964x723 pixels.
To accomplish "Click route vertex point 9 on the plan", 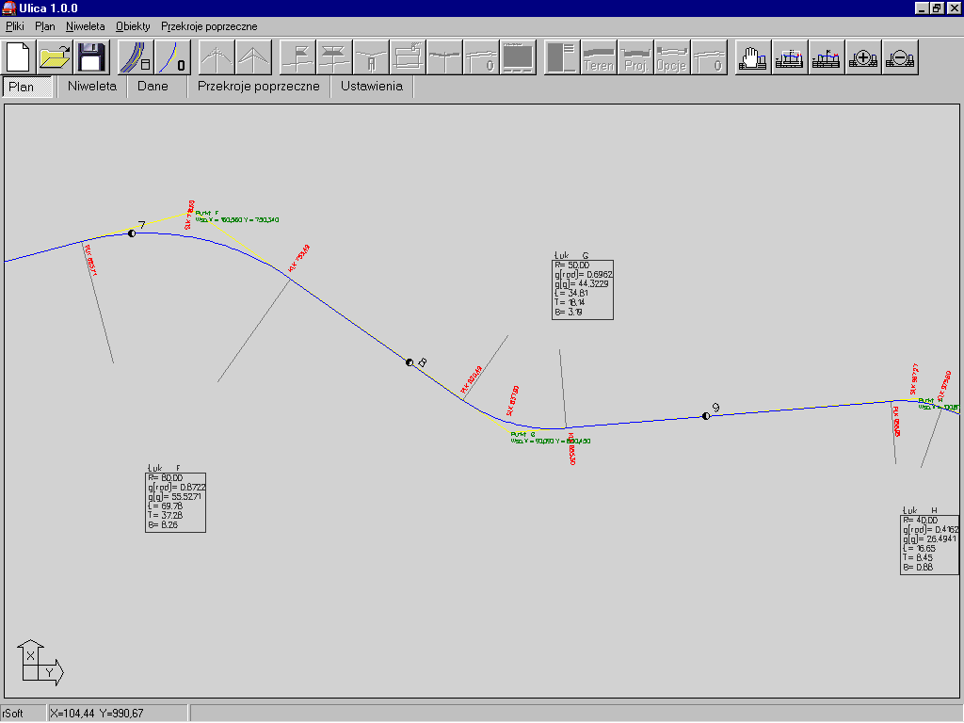I will coord(705,416).
